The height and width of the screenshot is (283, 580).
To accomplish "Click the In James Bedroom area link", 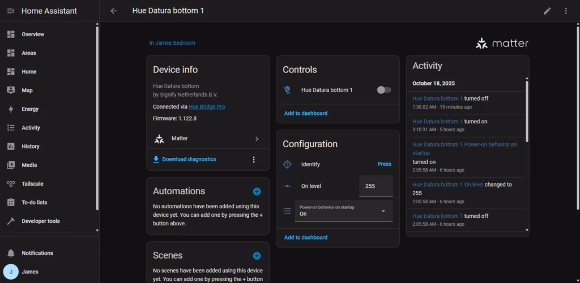I will point(172,43).
